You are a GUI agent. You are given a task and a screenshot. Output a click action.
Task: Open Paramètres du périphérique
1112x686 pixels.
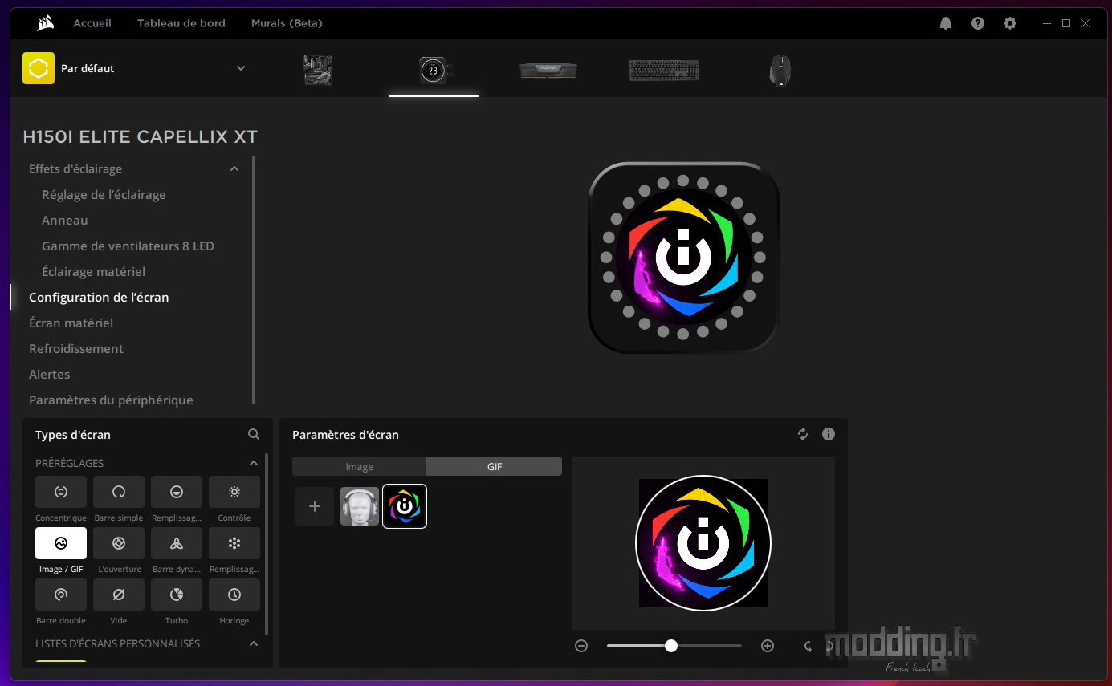tap(111, 400)
